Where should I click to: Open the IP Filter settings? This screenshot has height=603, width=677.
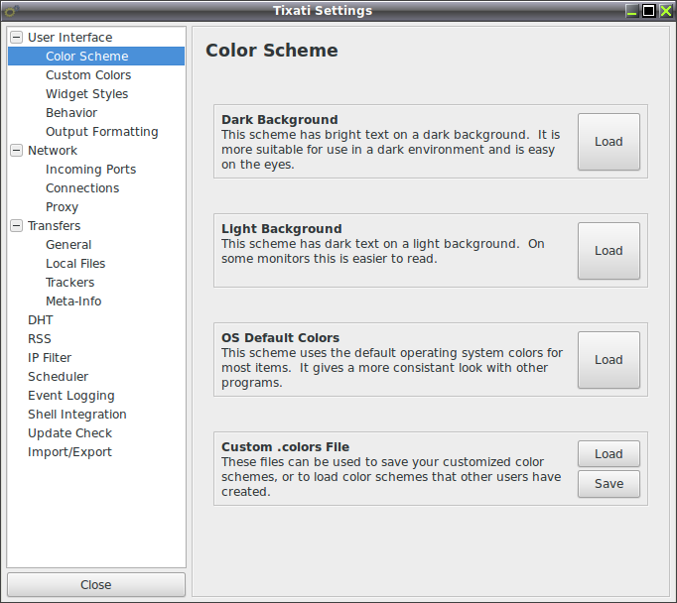(x=50, y=358)
